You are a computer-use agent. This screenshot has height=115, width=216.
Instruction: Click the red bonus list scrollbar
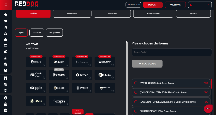[211, 83]
